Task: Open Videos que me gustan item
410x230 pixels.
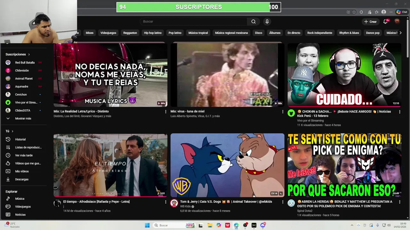Action: (23, 163)
